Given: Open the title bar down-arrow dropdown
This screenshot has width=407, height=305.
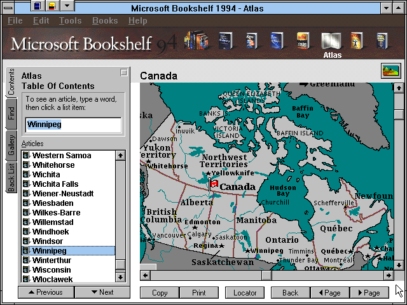Looking at the screenshot, I should point(66,6).
